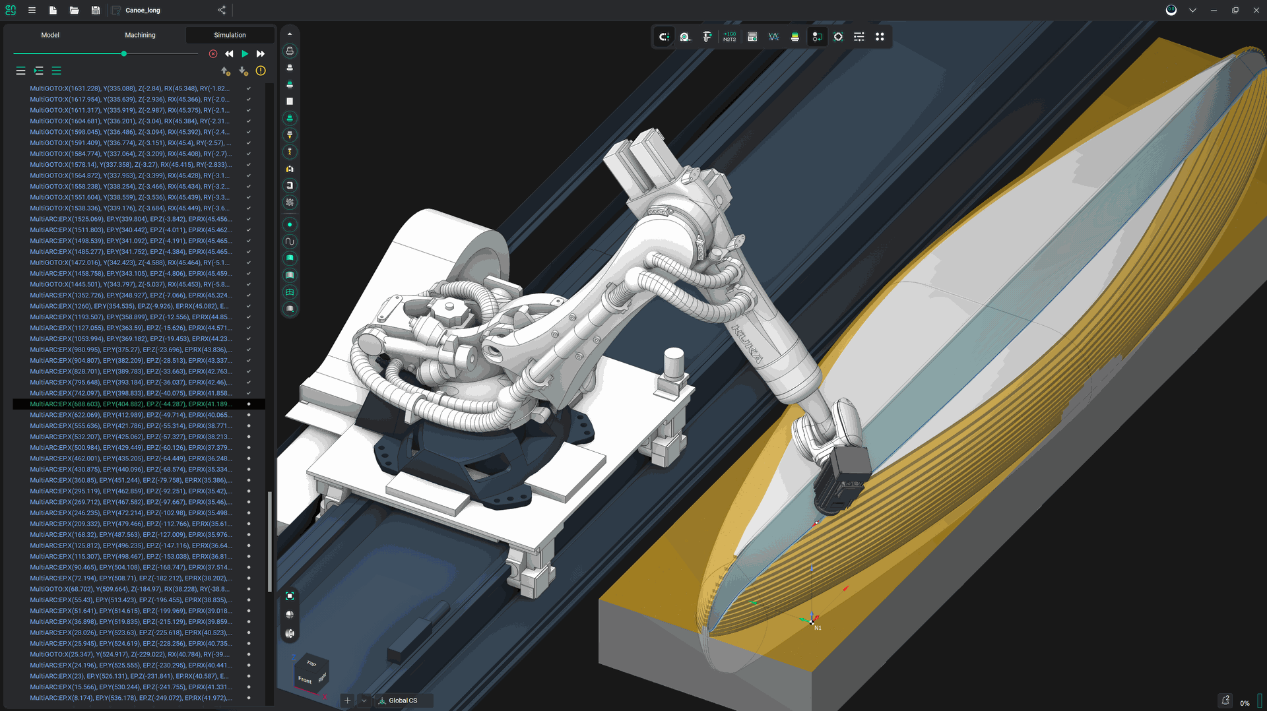Expand the chevron next to the plus button
Image resolution: width=1267 pixels, height=711 pixels.
tap(364, 700)
